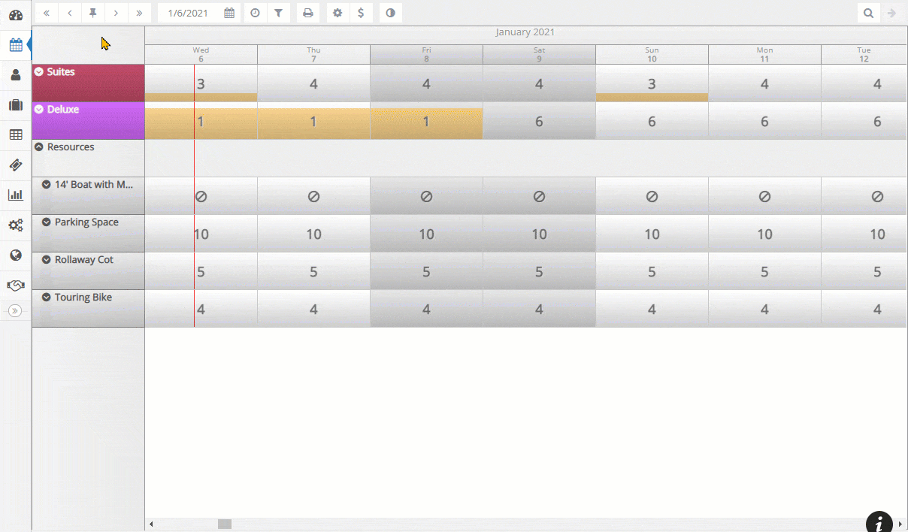This screenshot has height=532, width=908.
Task: Click the filter funnel icon
Action: point(278,13)
